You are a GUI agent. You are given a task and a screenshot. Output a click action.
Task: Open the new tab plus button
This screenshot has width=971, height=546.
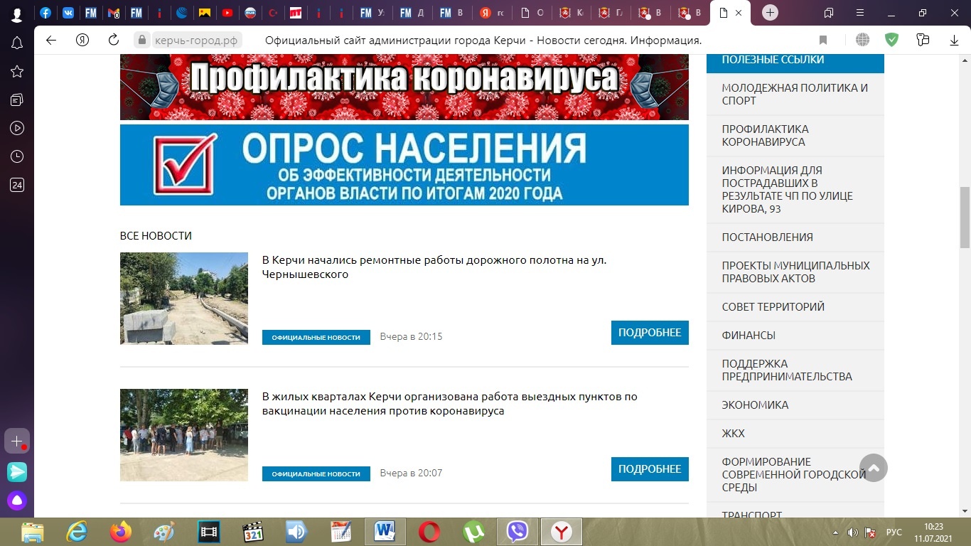pos(771,13)
